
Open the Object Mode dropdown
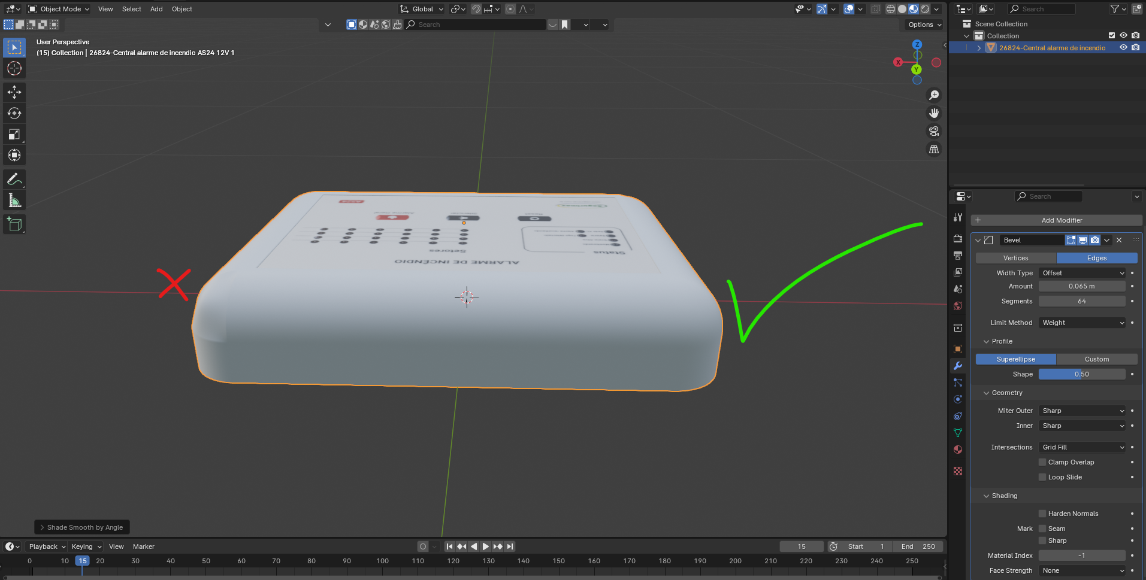tap(59, 9)
